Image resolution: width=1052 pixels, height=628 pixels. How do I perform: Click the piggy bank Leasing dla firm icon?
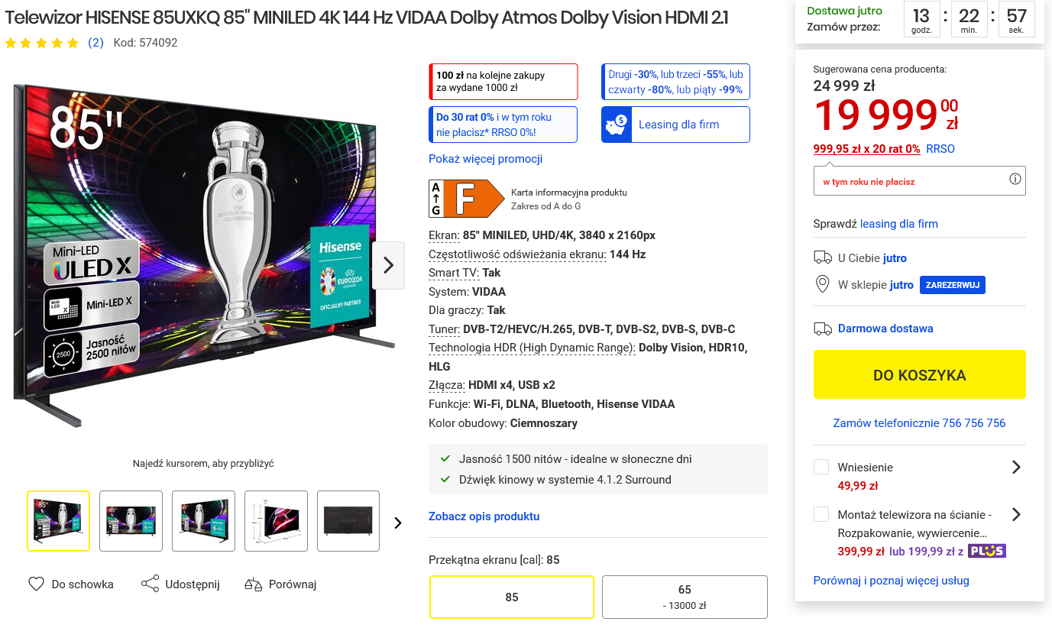[x=617, y=125]
